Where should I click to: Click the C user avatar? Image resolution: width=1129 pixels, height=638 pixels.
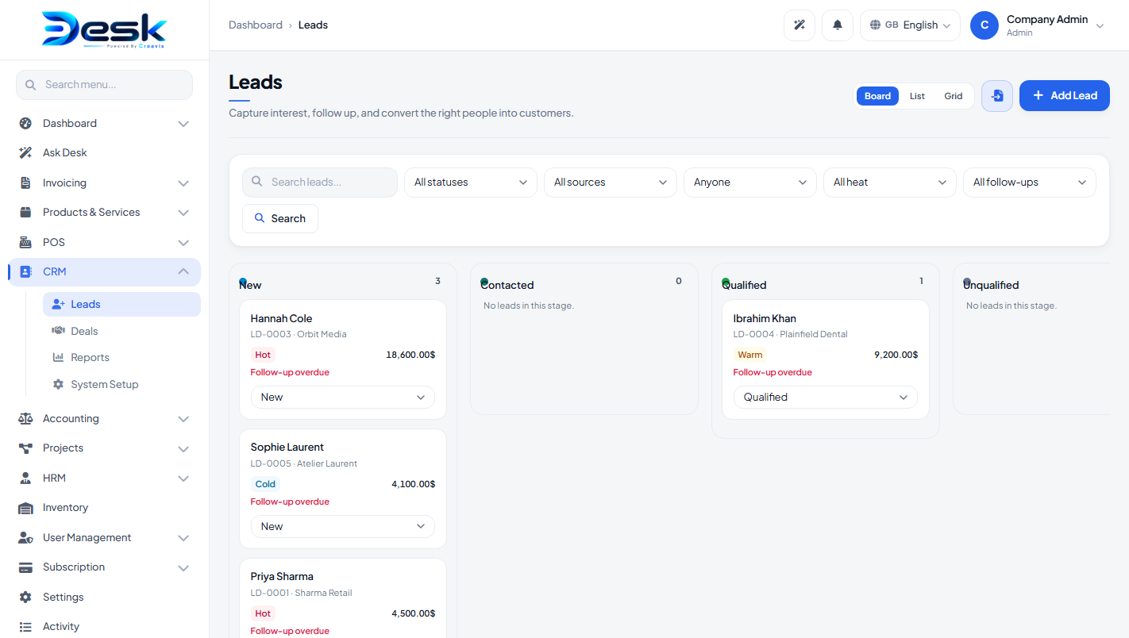pyautogui.click(x=985, y=25)
